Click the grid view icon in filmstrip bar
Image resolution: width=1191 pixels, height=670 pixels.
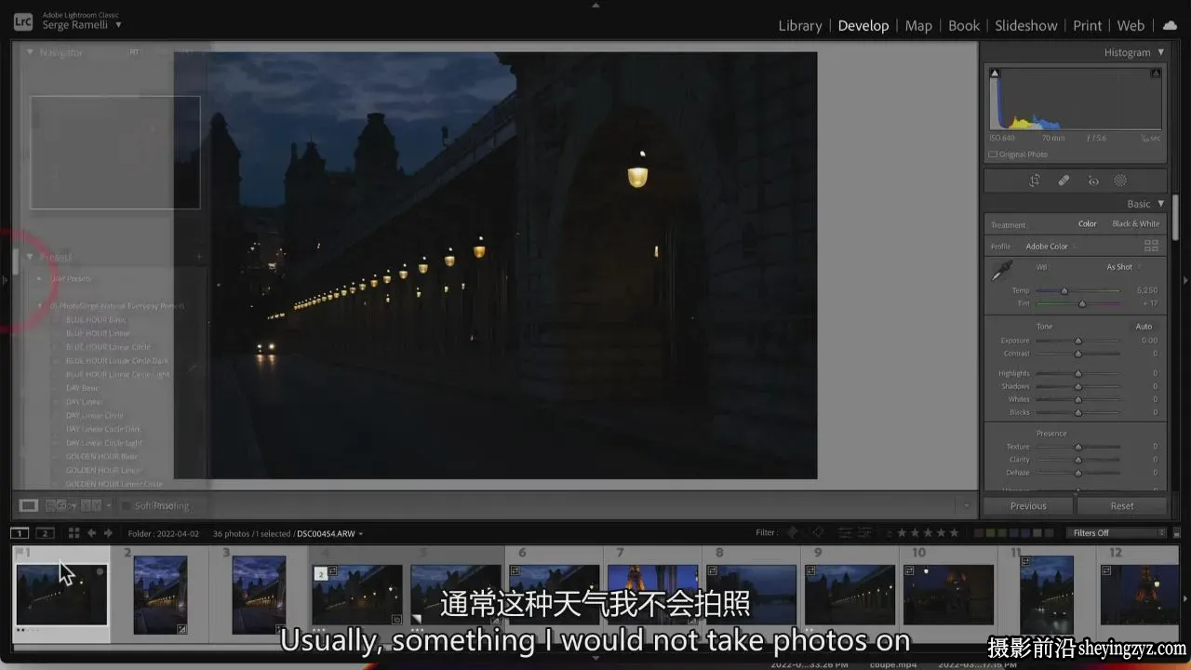(x=73, y=533)
